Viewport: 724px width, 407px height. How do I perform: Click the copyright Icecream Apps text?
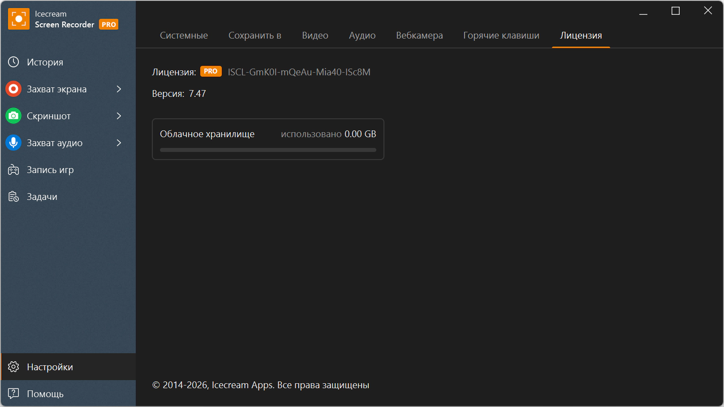coord(261,385)
